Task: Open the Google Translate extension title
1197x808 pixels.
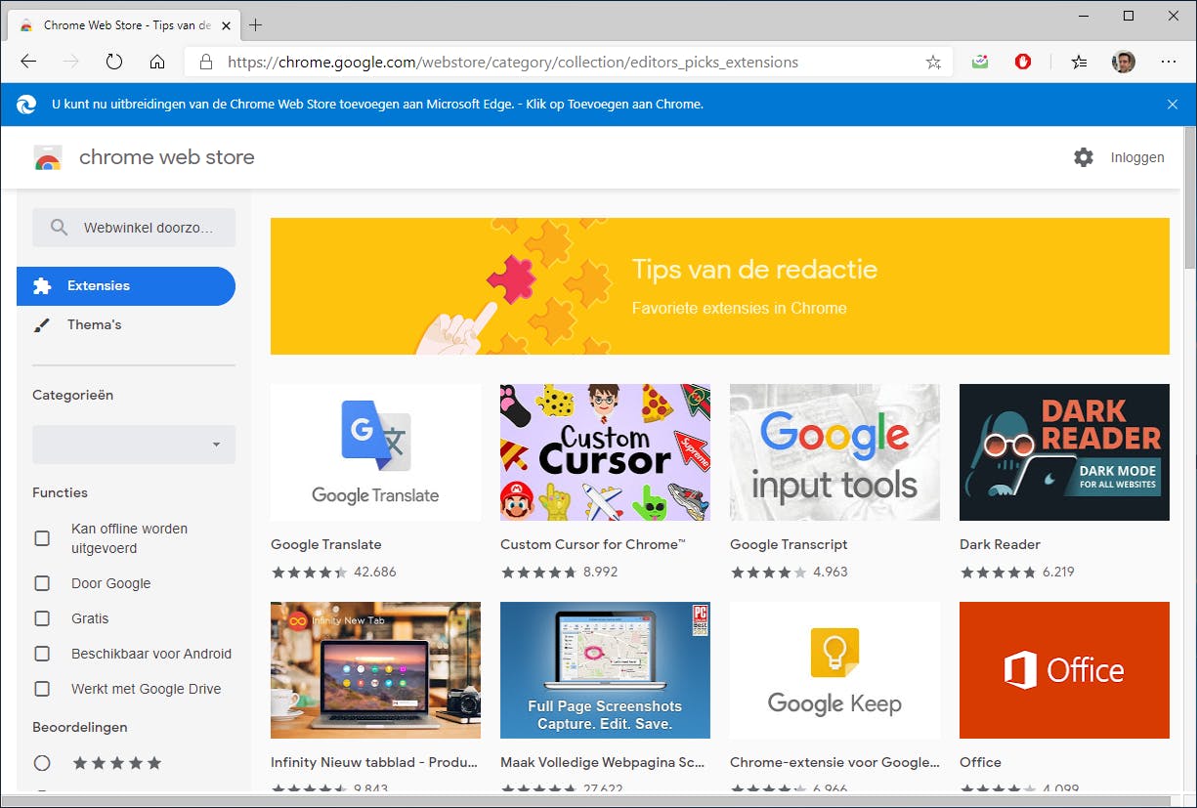Action: tap(326, 544)
